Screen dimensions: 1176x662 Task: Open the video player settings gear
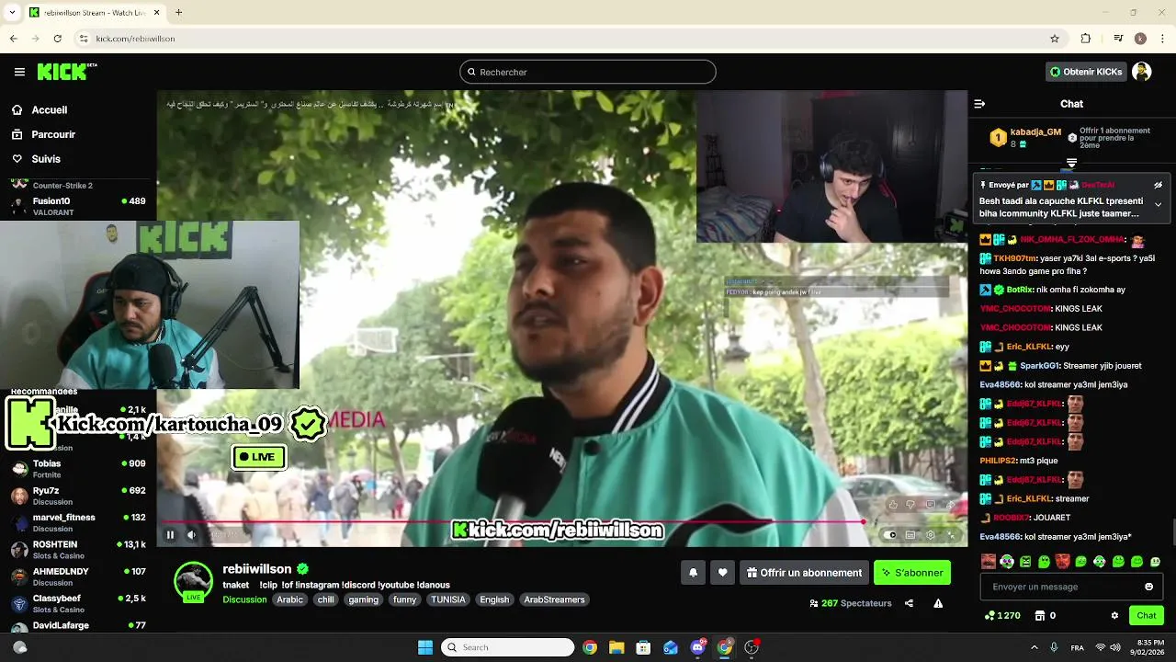(930, 534)
